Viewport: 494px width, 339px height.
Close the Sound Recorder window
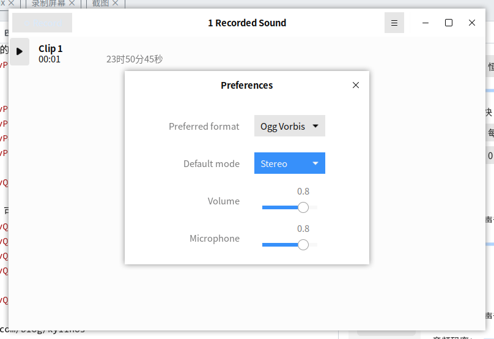coord(471,23)
